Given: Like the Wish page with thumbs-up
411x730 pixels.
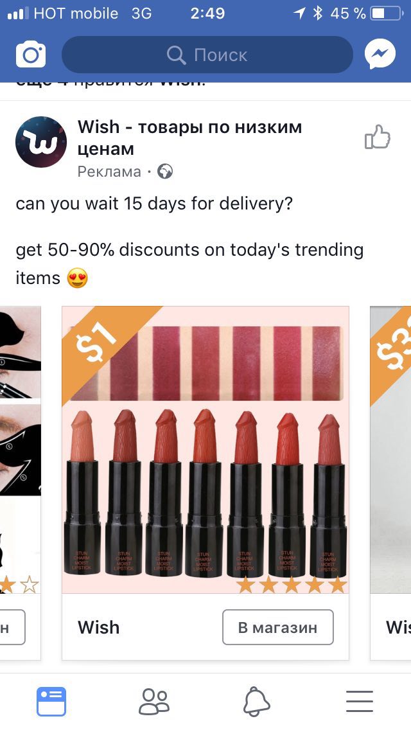Looking at the screenshot, I should (378, 137).
